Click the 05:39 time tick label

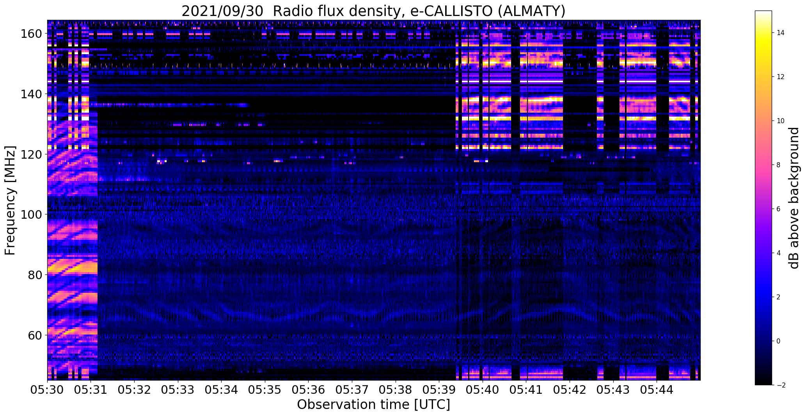(439, 390)
